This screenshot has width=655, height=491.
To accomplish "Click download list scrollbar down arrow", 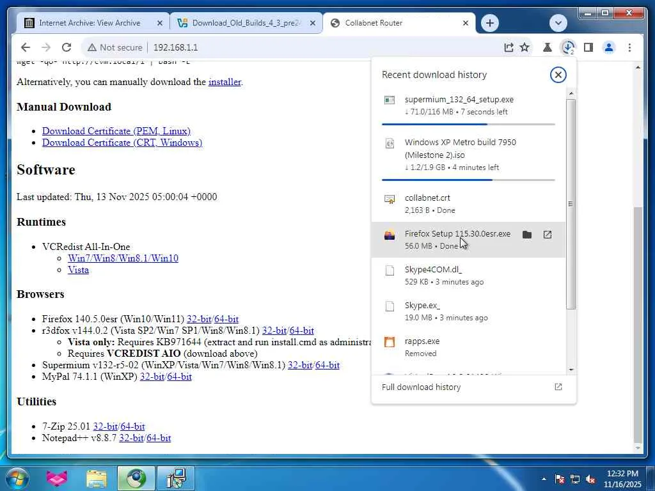I will click(x=571, y=370).
